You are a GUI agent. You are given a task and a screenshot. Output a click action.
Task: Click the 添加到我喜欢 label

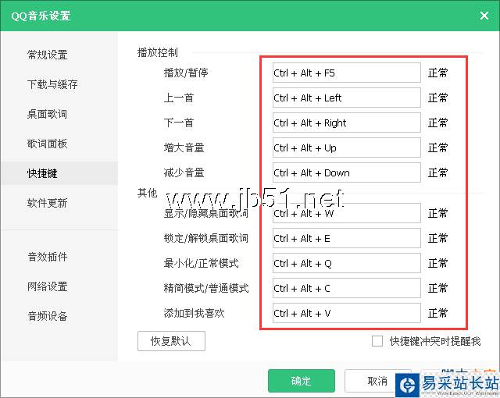194,313
